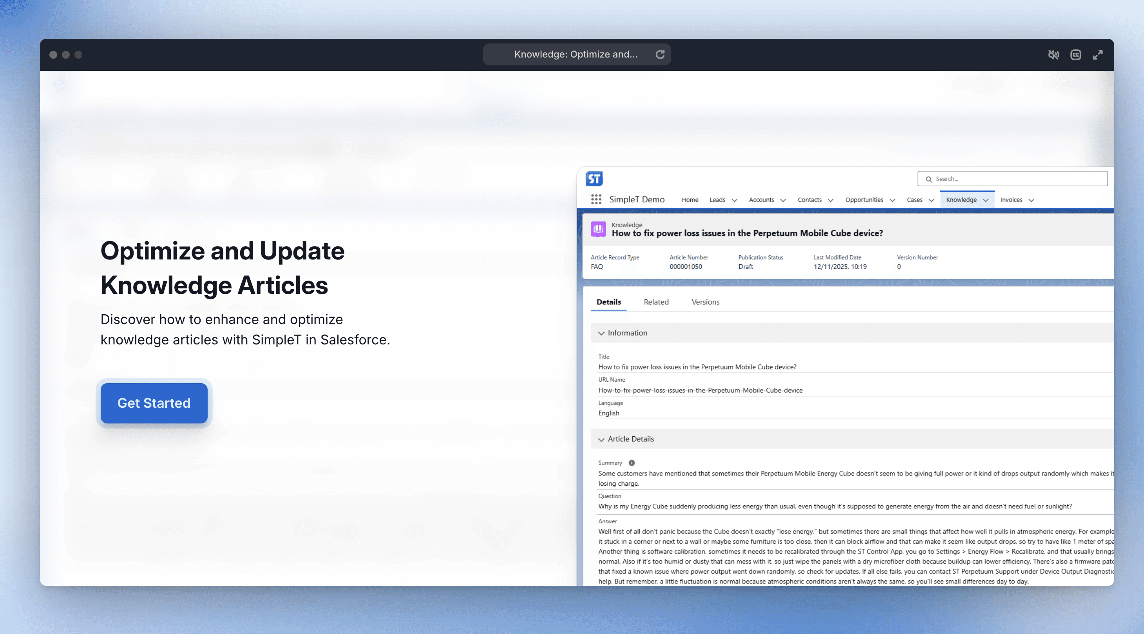Expand the demo to fullscreen
This screenshot has width=1144, height=634.
click(x=1098, y=54)
